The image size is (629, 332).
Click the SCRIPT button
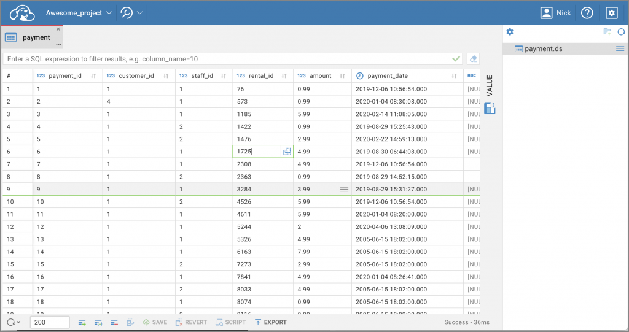click(231, 322)
